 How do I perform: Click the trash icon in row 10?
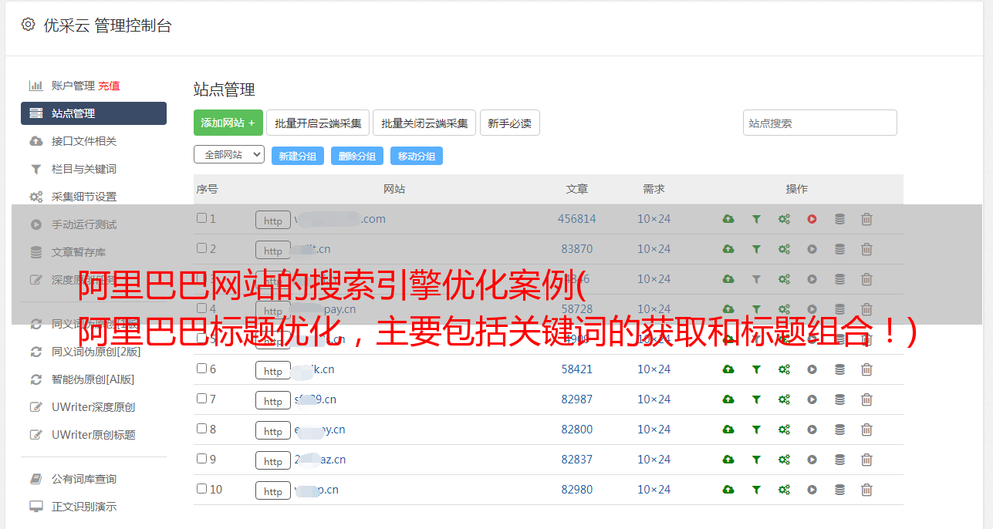[866, 490]
